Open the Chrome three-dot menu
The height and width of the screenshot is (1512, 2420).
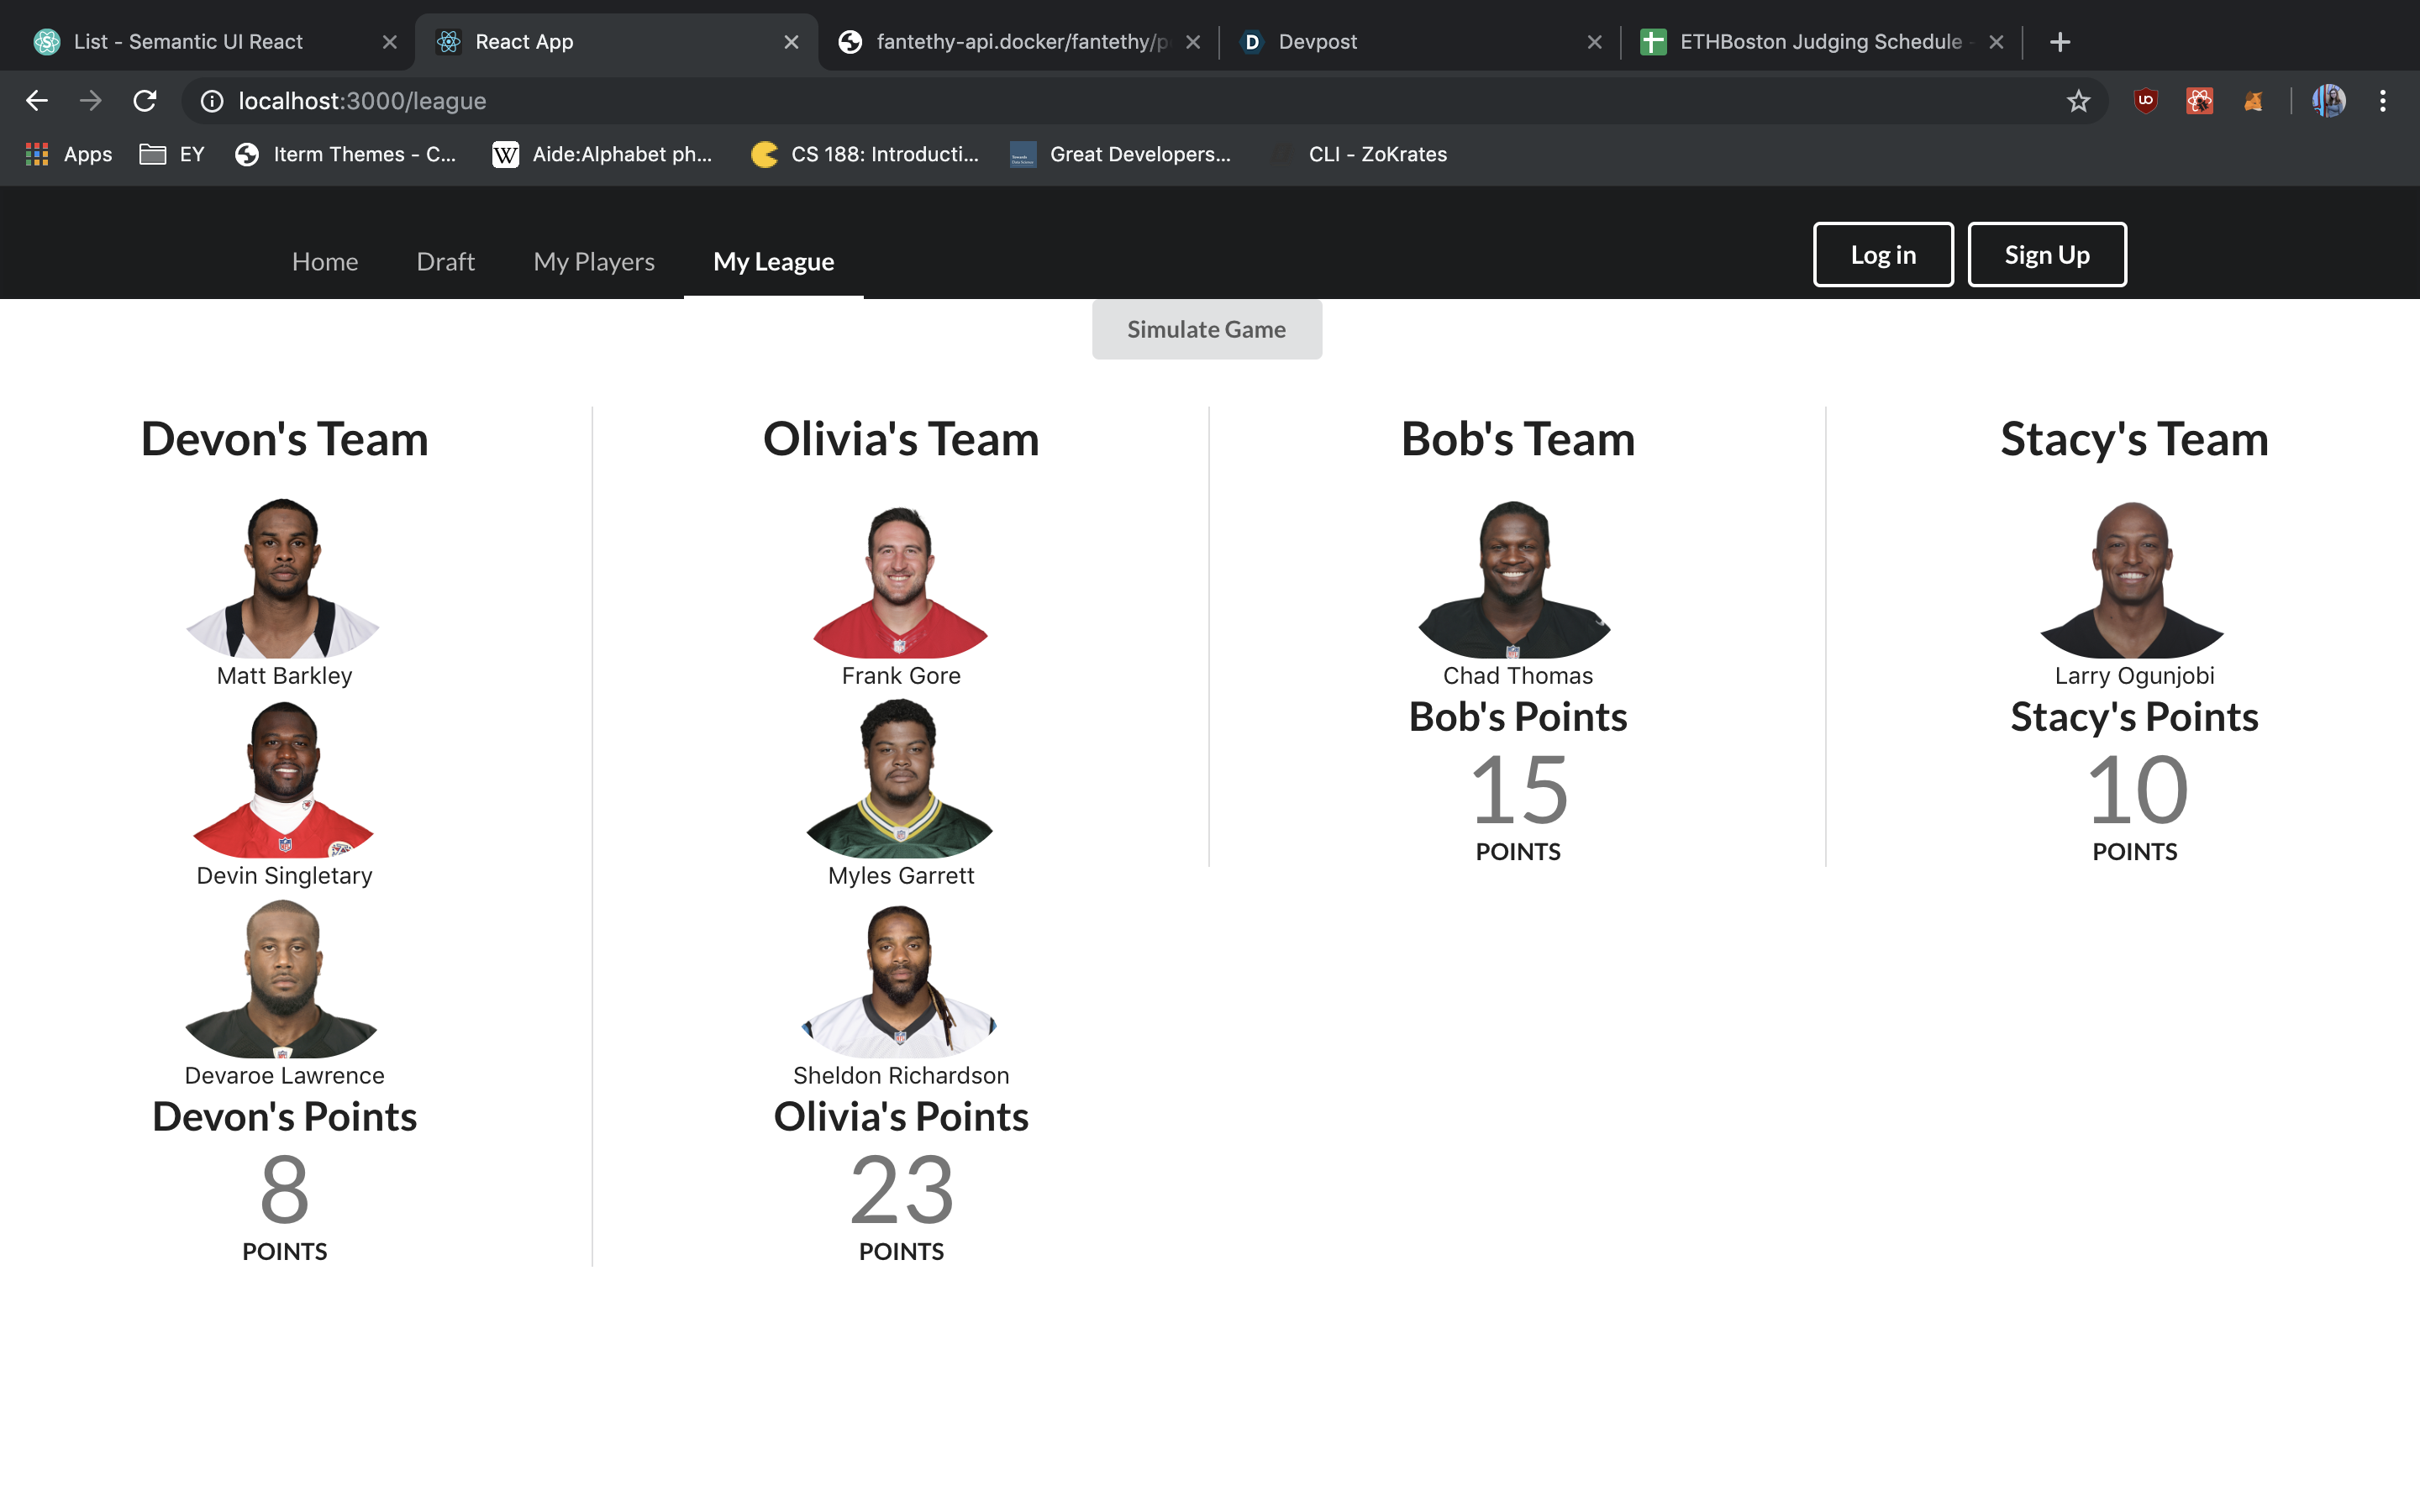[x=2383, y=100]
